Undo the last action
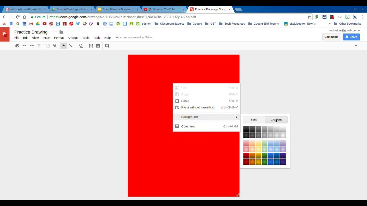367x206 pixels. [24, 46]
